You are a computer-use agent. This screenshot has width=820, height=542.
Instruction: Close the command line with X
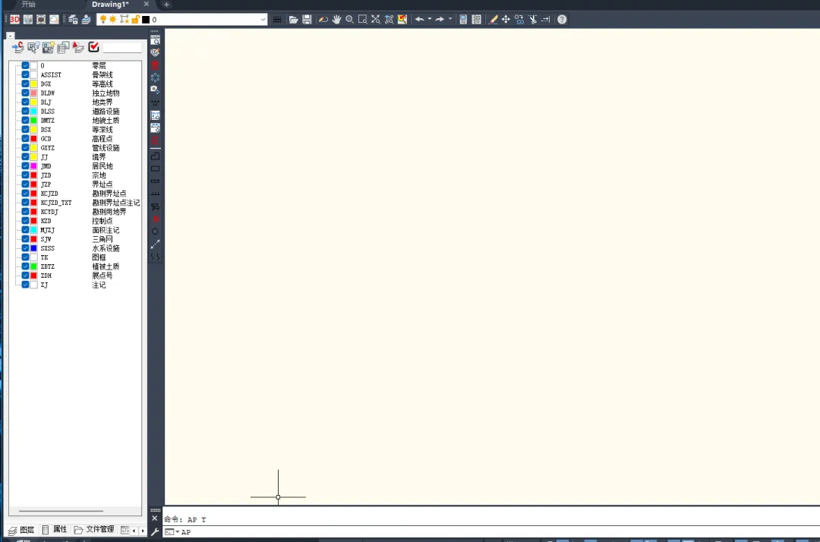pyautogui.click(x=154, y=518)
